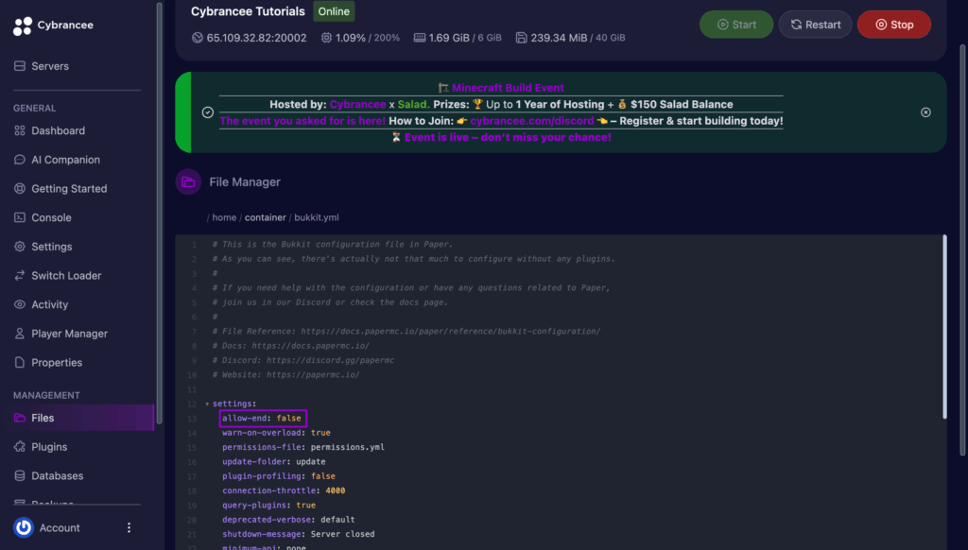
Task: Collapse the settings section fold arrow
Action: pyautogui.click(x=207, y=404)
